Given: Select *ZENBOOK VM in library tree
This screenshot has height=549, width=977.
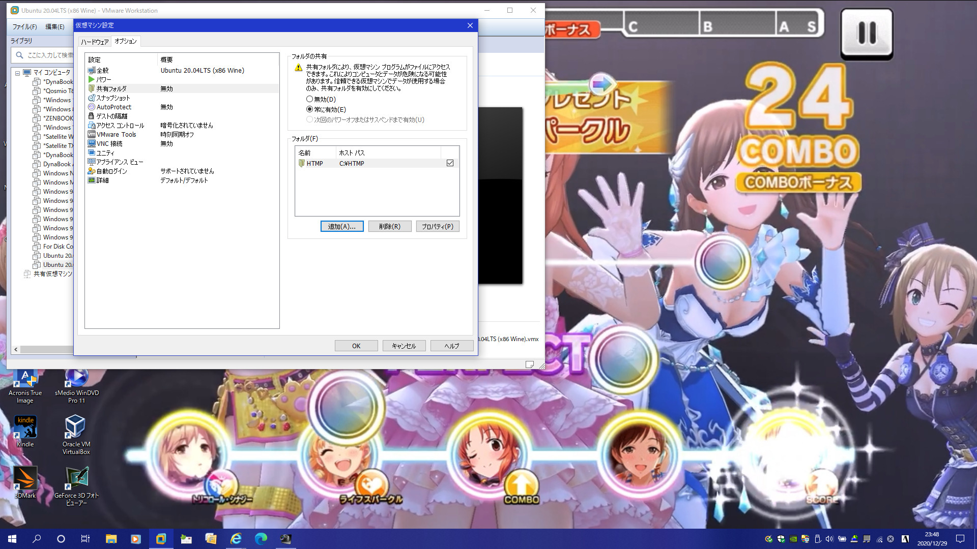Looking at the screenshot, I should pos(53,118).
